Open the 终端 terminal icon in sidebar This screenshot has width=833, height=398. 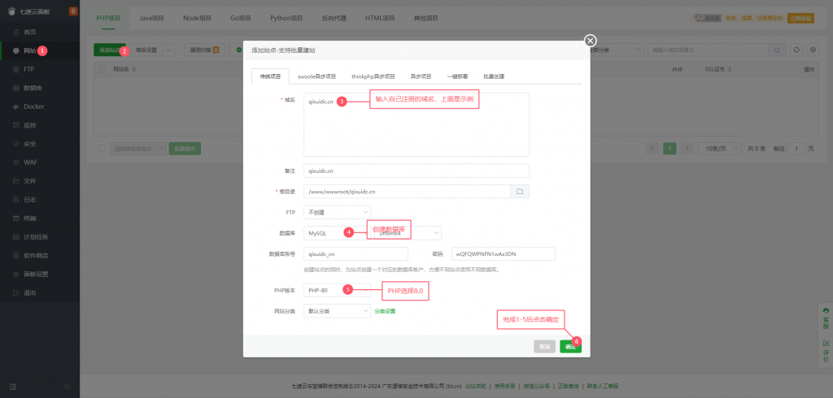click(x=16, y=218)
